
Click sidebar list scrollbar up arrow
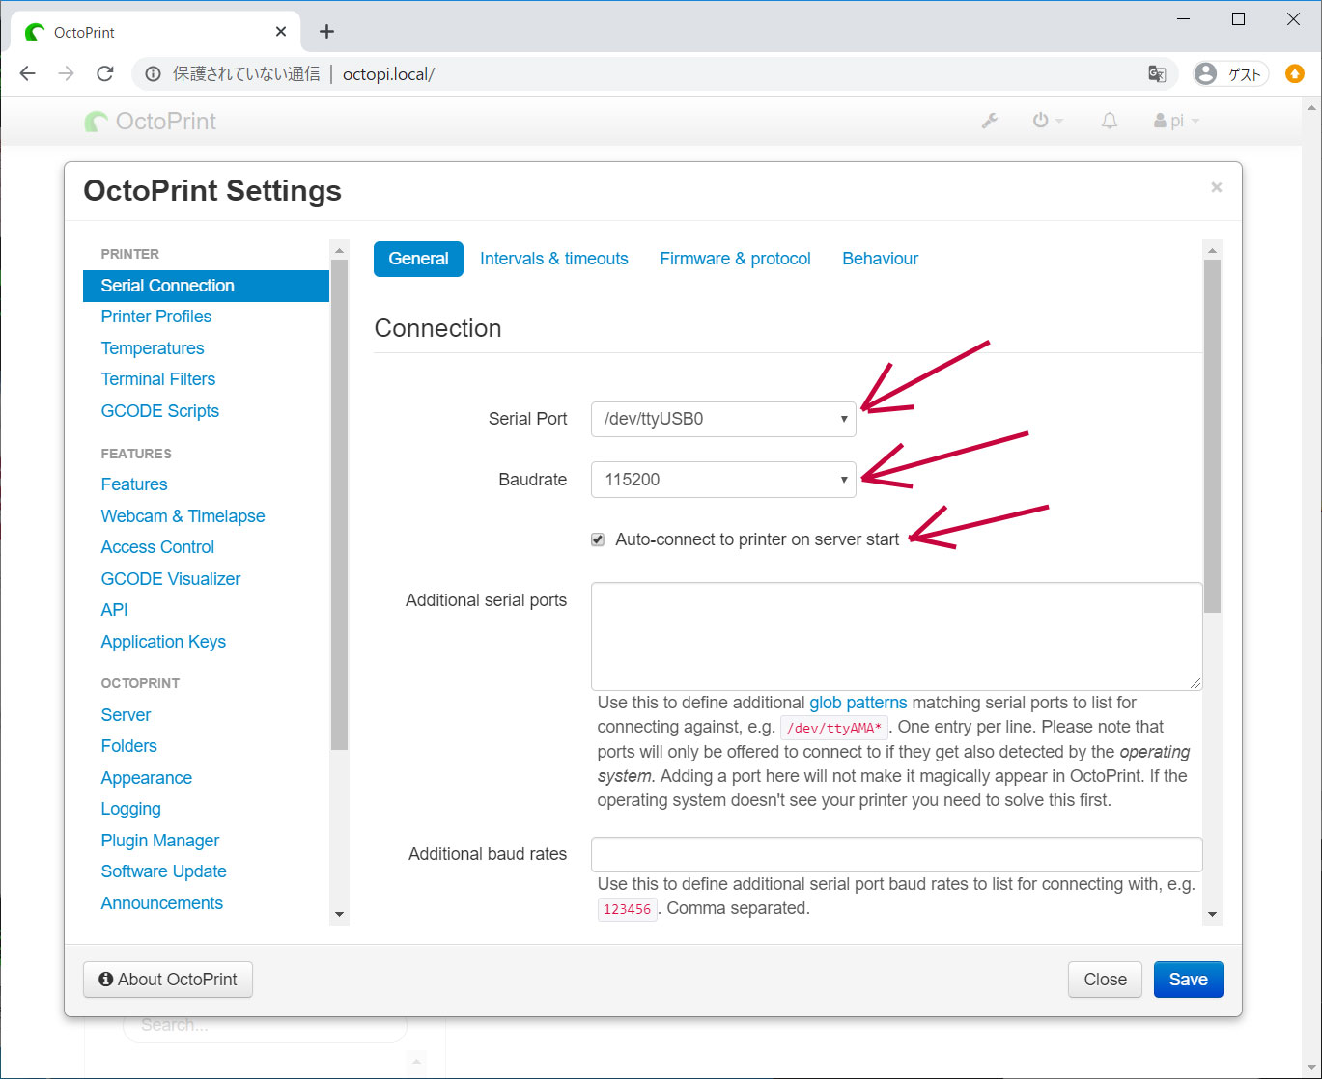[x=339, y=251]
